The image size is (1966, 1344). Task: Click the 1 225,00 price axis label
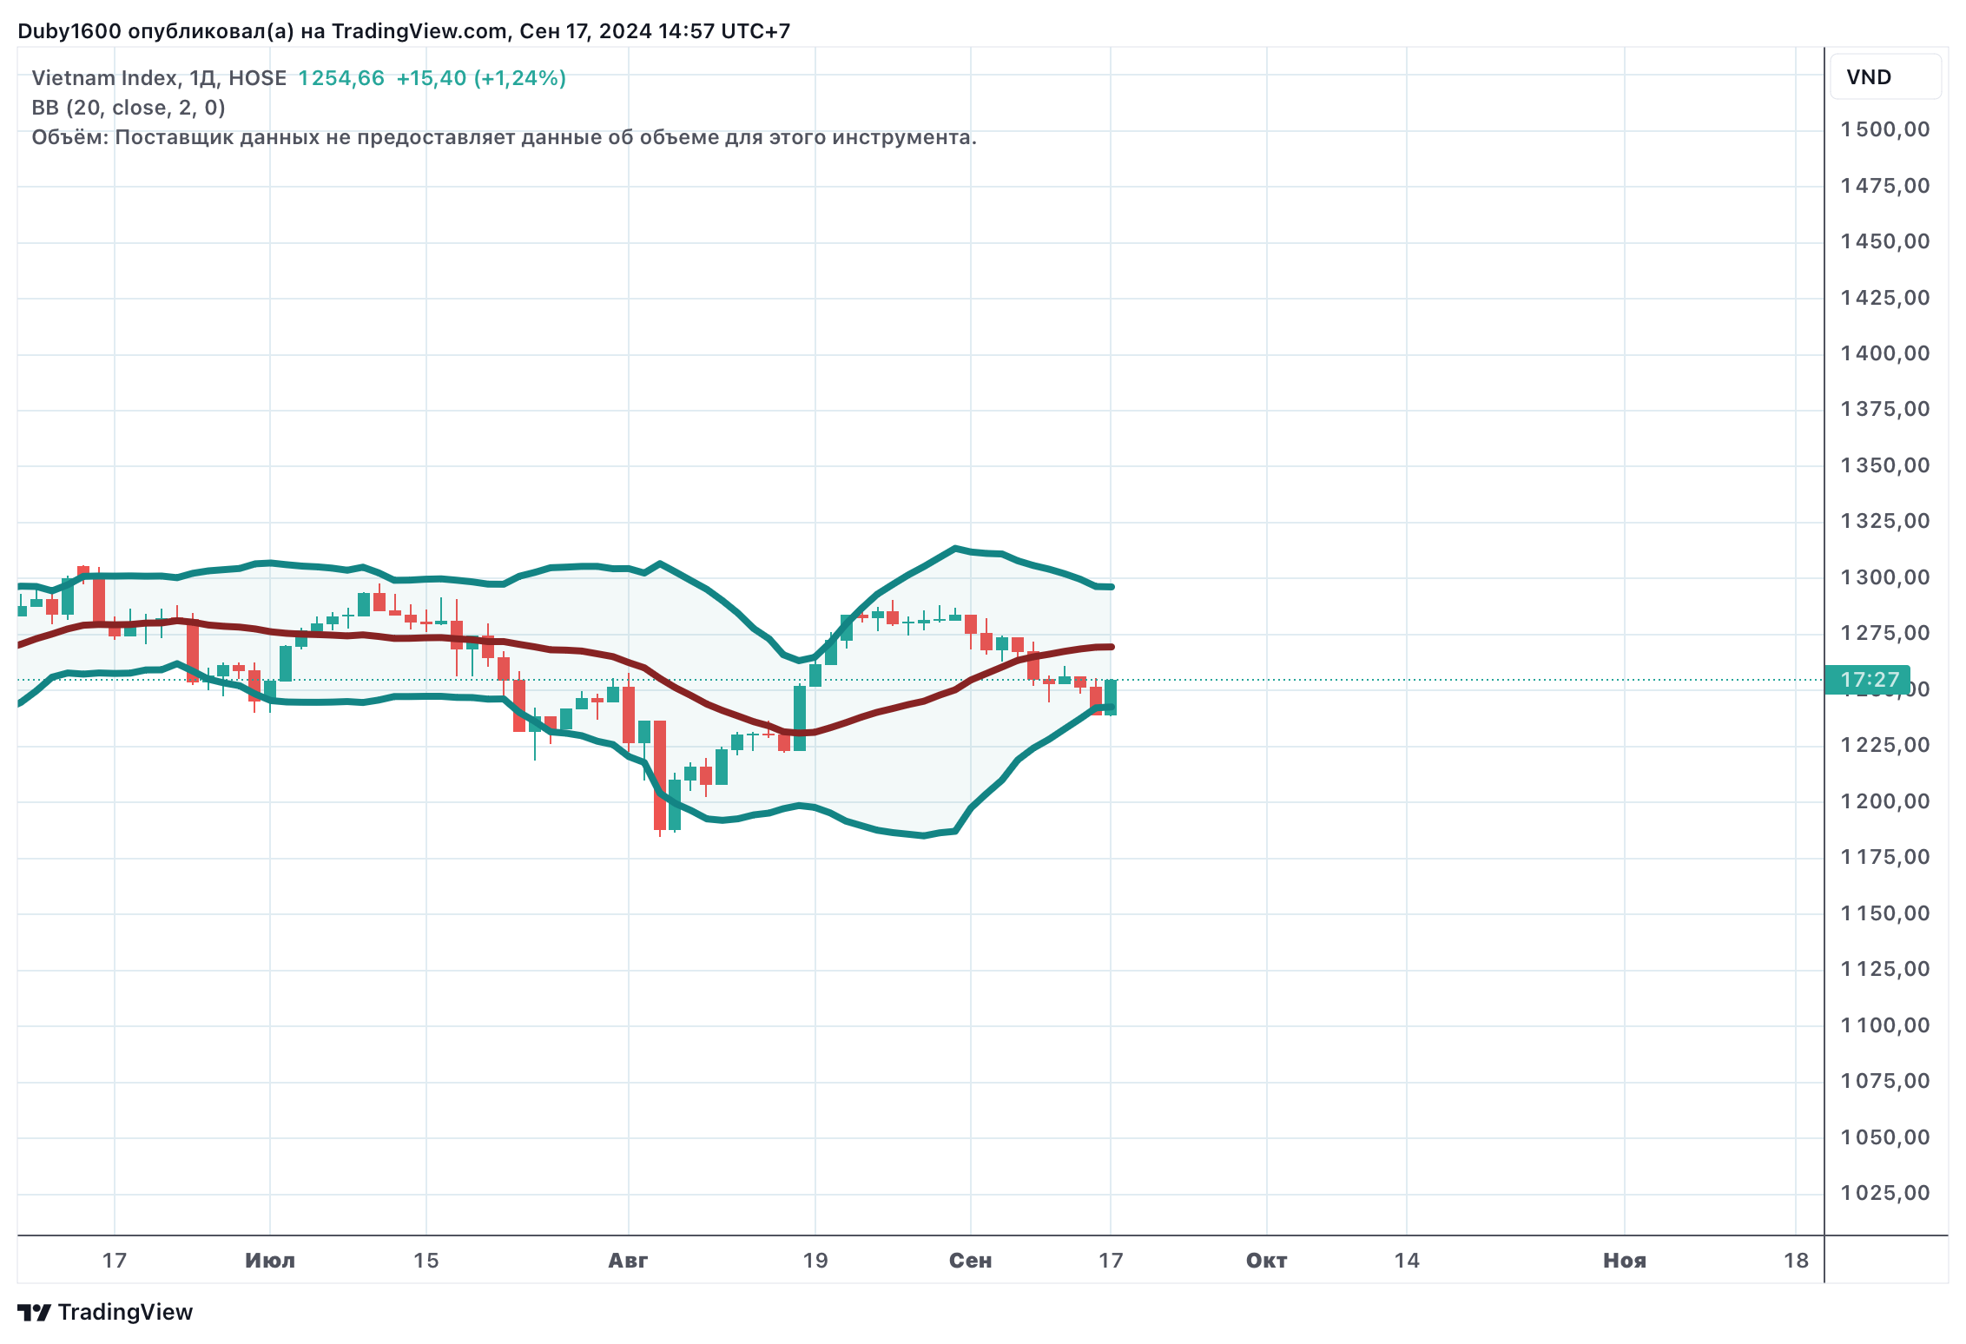coord(1885,745)
